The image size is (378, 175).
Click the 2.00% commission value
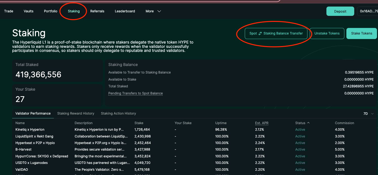pos(340,143)
